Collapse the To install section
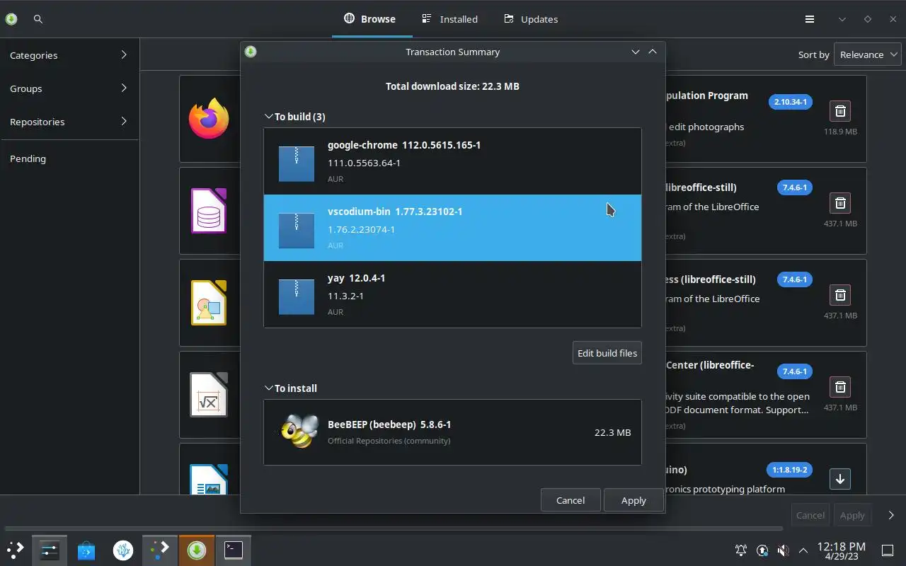 click(x=269, y=388)
